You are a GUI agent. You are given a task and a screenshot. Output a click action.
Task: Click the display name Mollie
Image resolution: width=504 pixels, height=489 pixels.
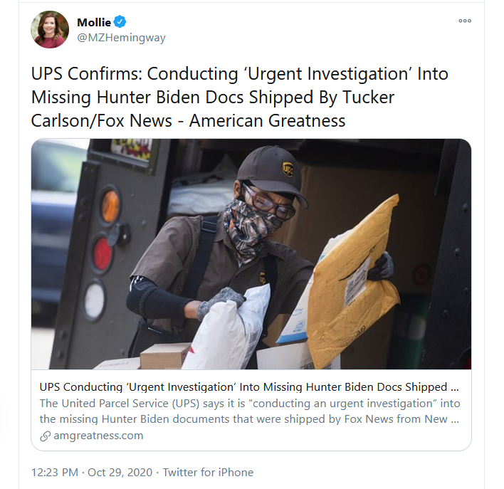click(94, 22)
